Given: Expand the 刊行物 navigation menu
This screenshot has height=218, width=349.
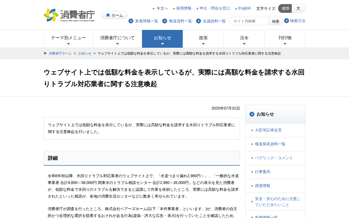Looking at the screenshot, I should point(285,39).
